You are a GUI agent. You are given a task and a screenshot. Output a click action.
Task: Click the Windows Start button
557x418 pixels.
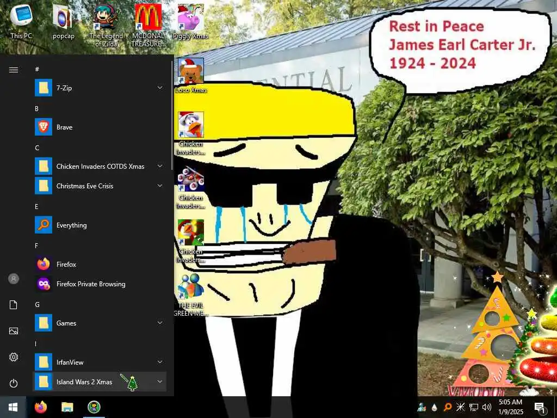click(x=13, y=407)
